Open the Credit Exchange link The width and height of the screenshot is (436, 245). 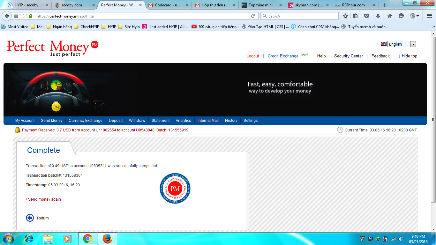tap(283, 56)
